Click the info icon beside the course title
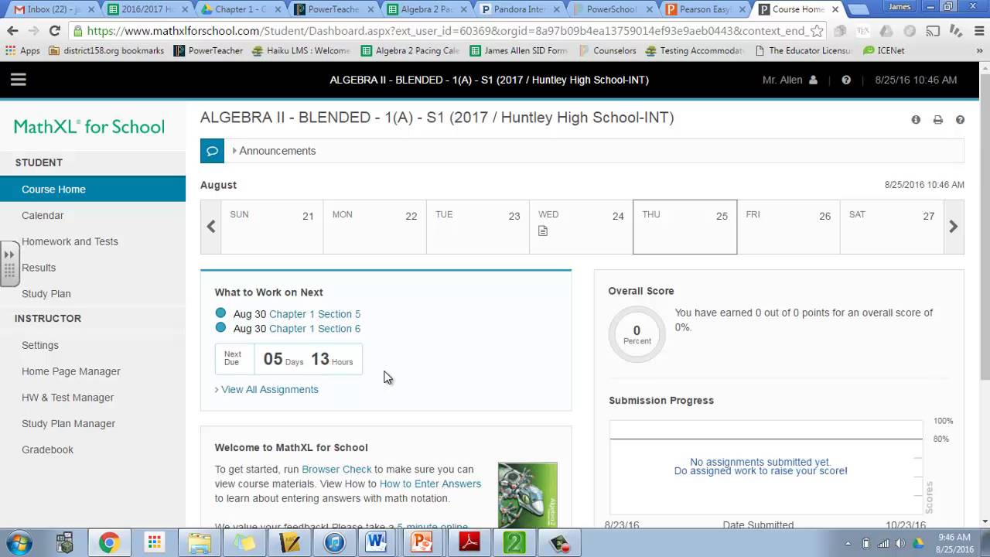This screenshot has height=557, width=990. pos(916,120)
